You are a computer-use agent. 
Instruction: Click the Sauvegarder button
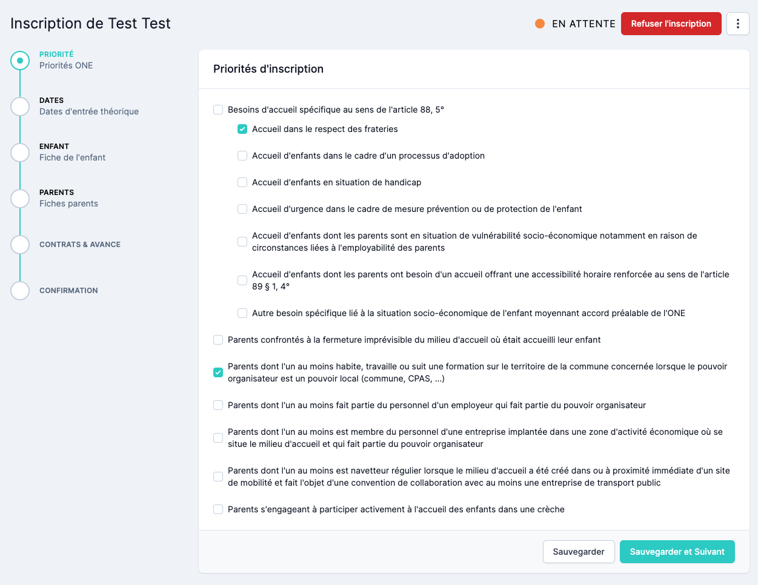(579, 552)
